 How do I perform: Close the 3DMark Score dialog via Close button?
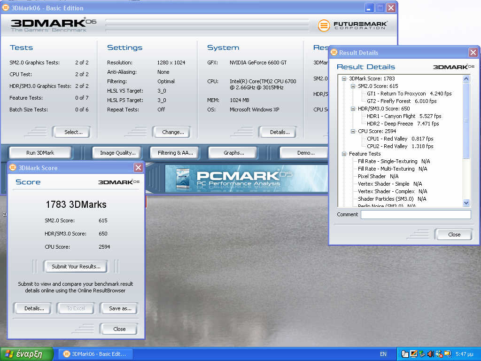[119, 329]
